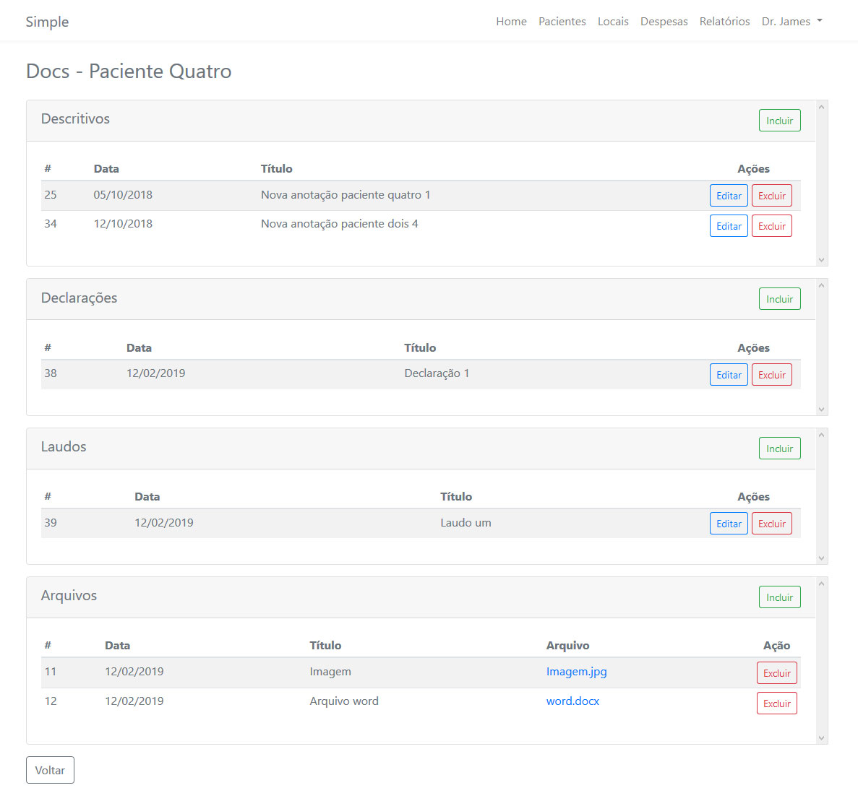Go to the Pacientes menu

(x=562, y=22)
